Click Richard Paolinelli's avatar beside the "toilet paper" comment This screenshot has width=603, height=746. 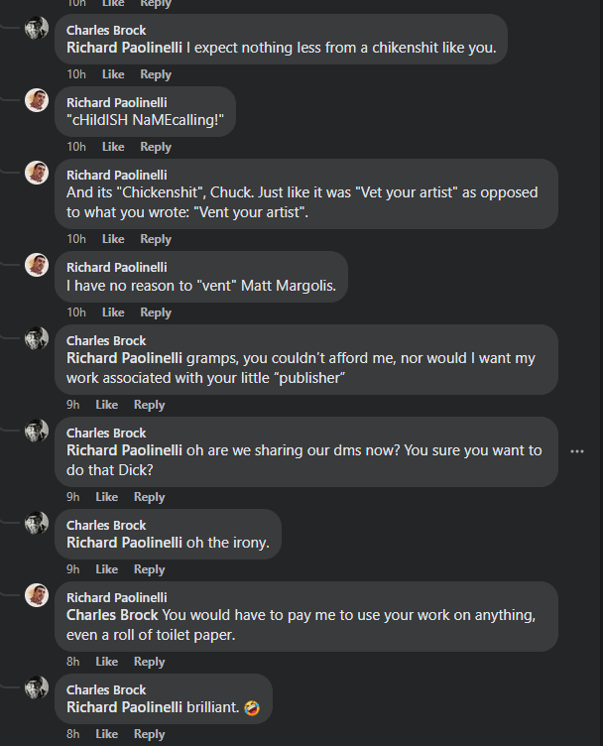click(37, 595)
